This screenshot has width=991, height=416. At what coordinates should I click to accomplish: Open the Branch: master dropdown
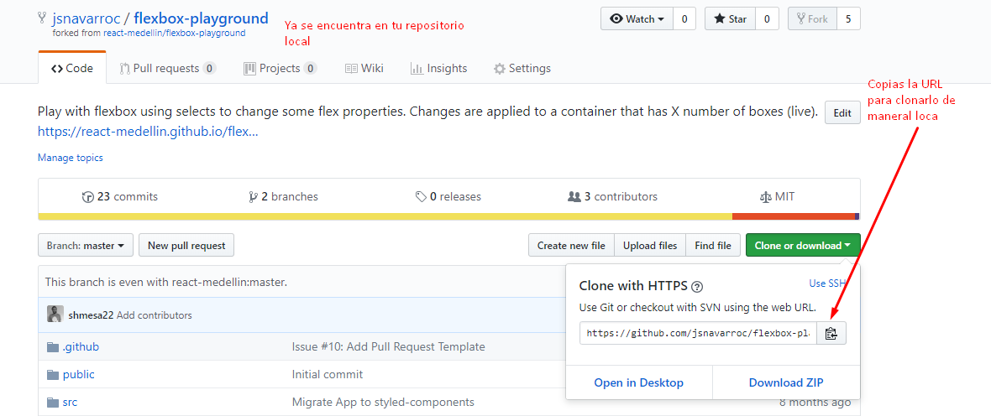[x=86, y=246]
